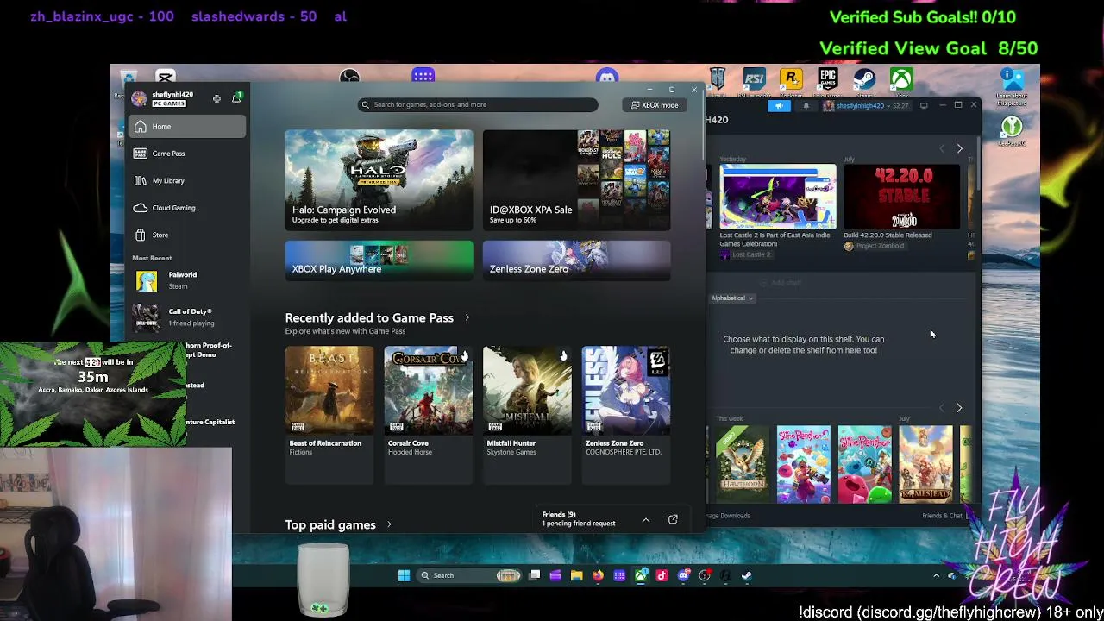The height and width of the screenshot is (621, 1104).
Task: Expand Top paid games chevron
Action: (389, 524)
